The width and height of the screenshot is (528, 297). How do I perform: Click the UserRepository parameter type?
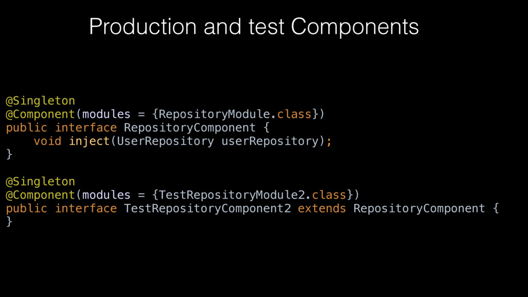pyautogui.click(x=166, y=141)
